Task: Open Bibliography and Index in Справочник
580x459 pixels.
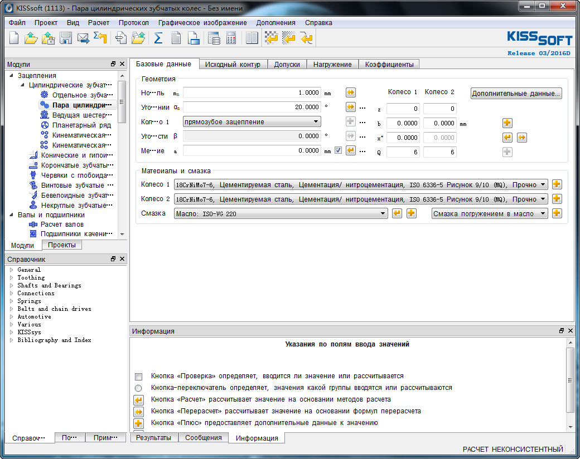Action: pyautogui.click(x=54, y=340)
